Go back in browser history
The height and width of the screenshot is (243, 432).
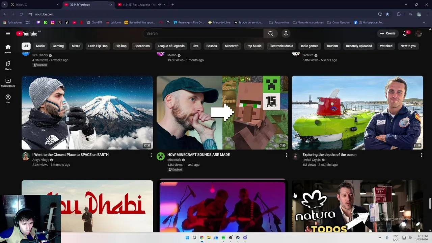coord(5,14)
